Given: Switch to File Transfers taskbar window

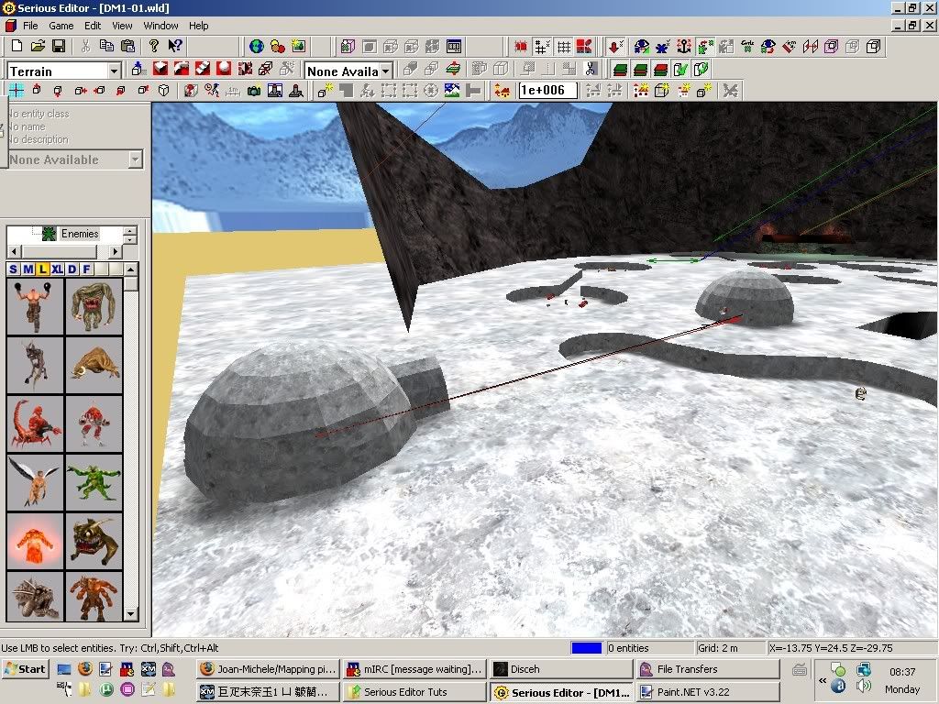Looking at the screenshot, I should [x=708, y=669].
